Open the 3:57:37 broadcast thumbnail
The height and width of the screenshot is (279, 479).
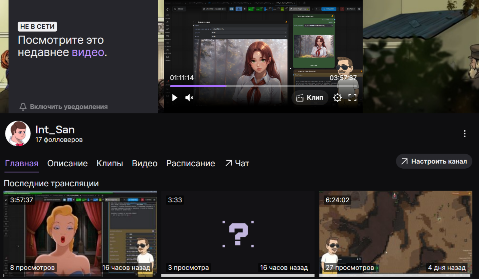click(80, 234)
